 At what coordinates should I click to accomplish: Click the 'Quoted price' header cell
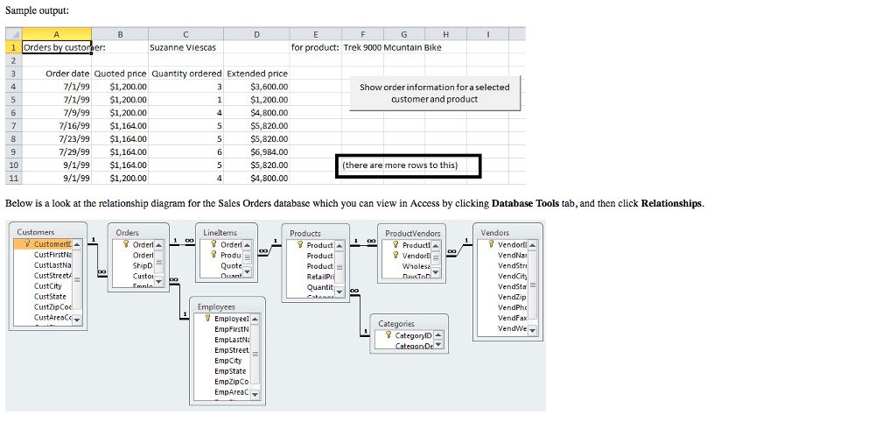120,74
